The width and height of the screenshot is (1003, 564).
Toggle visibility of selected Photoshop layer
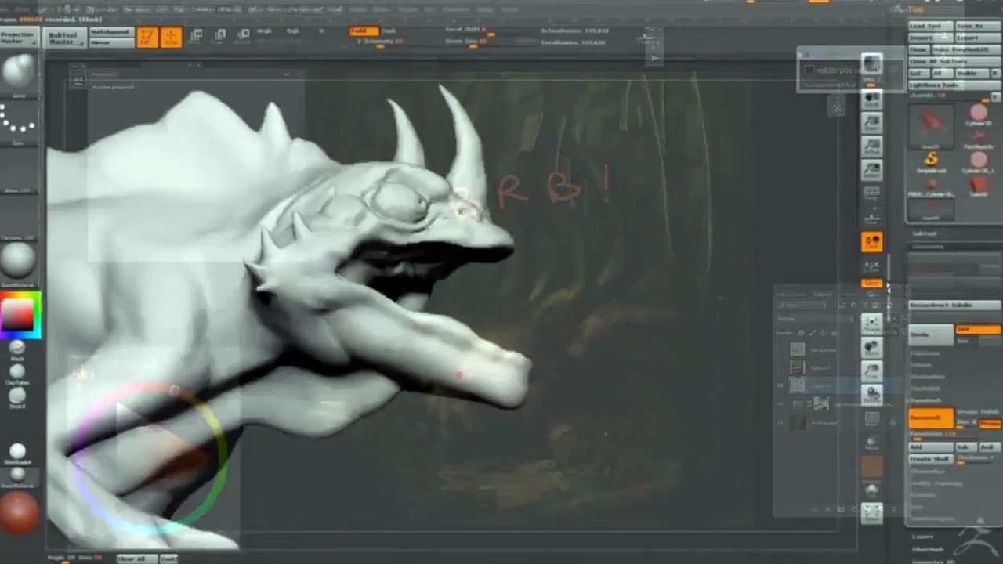[x=780, y=385]
